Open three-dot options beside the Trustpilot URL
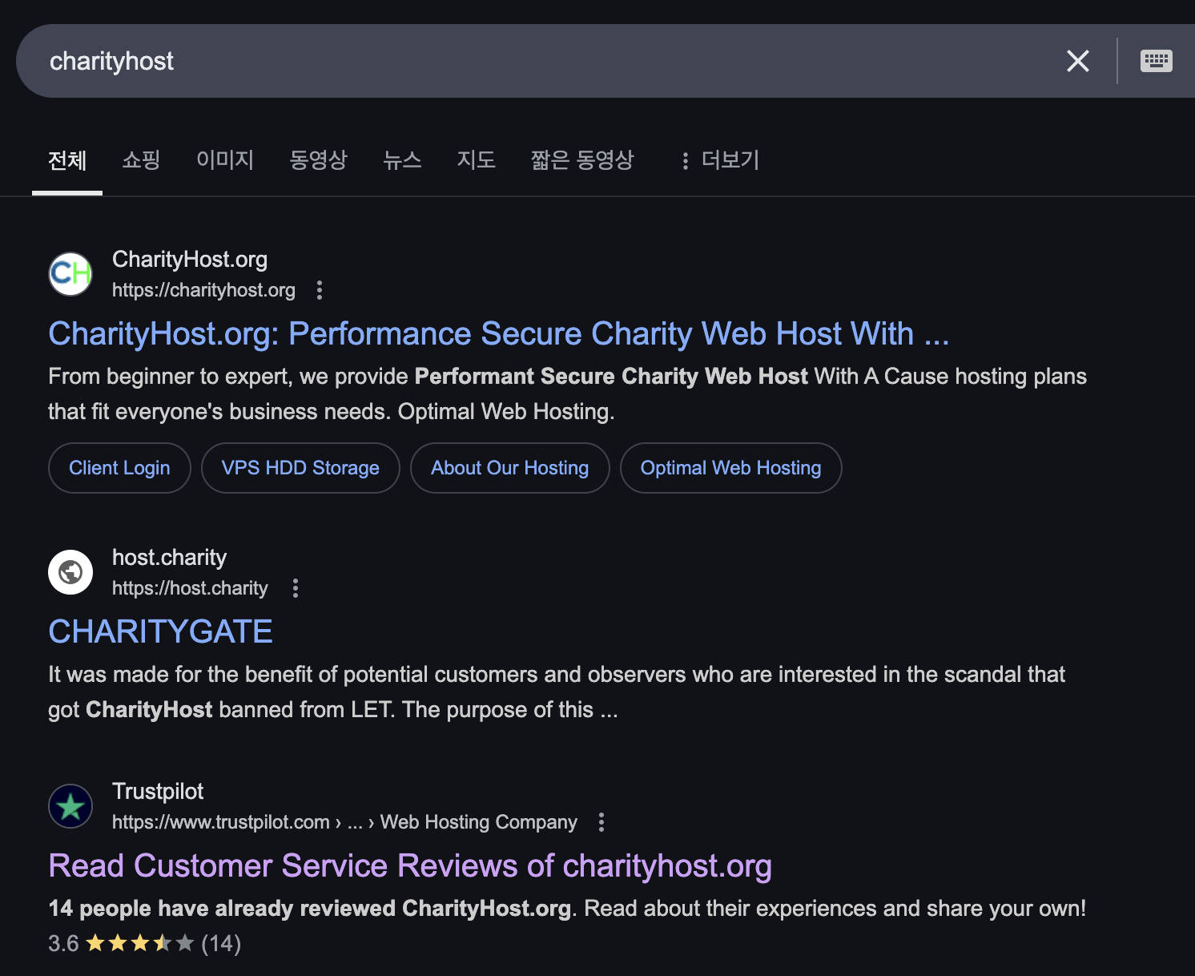The width and height of the screenshot is (1195, 976). [602, 822]
